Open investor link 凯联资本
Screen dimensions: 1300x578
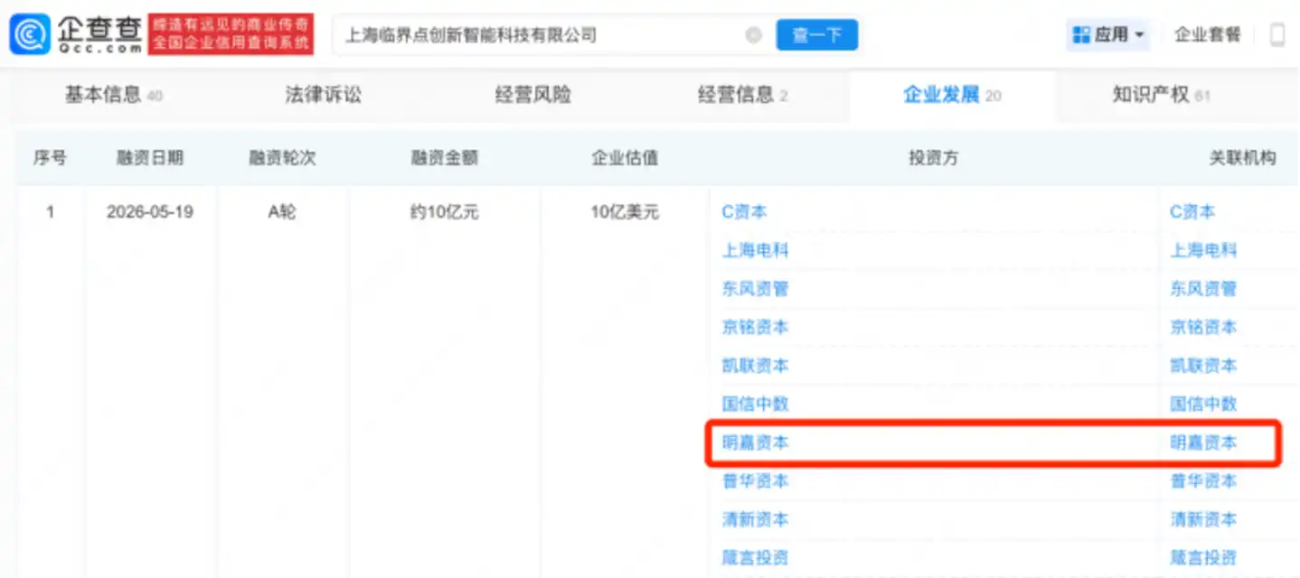pos(755,366)
